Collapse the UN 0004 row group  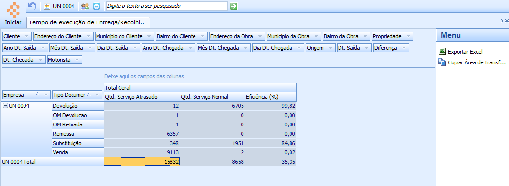5,106
